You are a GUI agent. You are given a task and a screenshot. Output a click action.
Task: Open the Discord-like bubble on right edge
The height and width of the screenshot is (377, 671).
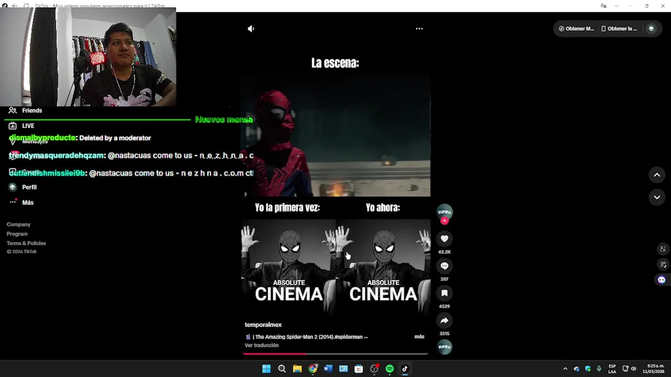click(662, 280)
